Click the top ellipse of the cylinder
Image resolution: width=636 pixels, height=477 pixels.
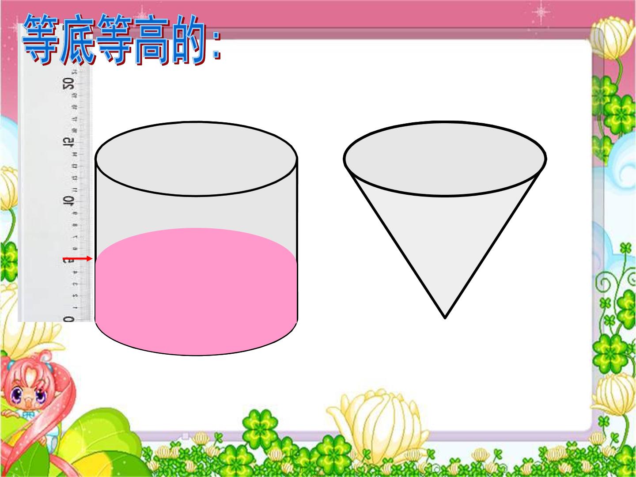[196, 159]
